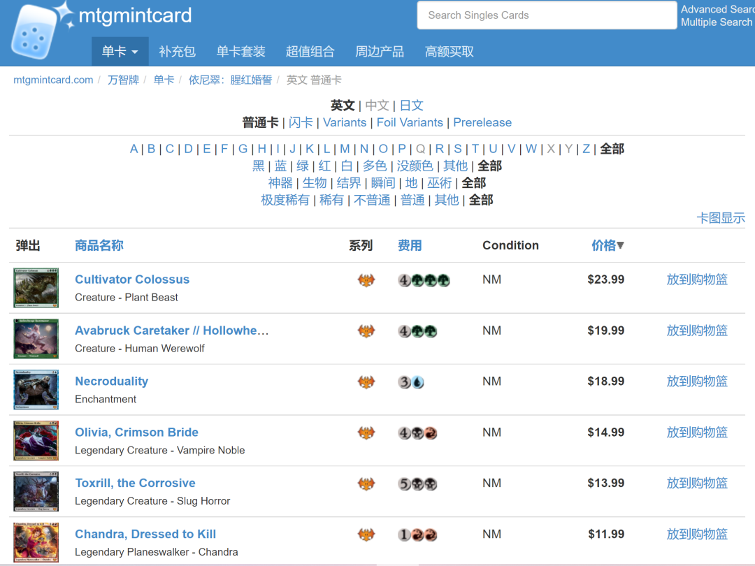Switch listing language to 日文
This screenshot has width=755, height=566.
412,106
